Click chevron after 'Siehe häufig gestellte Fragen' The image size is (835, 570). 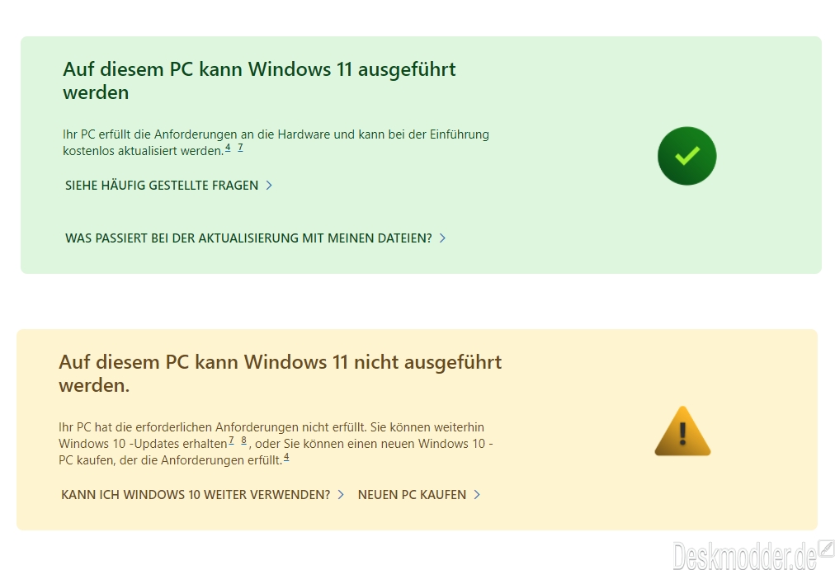(x=269, y=186)
